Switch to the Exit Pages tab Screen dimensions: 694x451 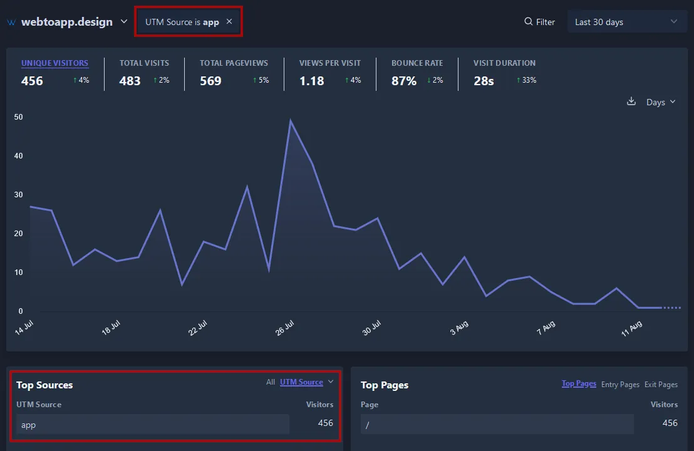(x=661, y=384)
